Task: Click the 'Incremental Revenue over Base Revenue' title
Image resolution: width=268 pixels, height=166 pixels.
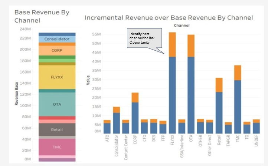Action: pyautogui.click(x=169, y=17)
